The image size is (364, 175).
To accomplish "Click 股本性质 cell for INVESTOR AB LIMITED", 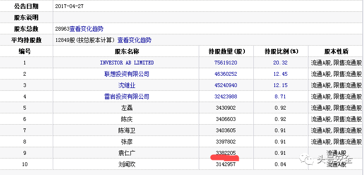I will 336,63.
